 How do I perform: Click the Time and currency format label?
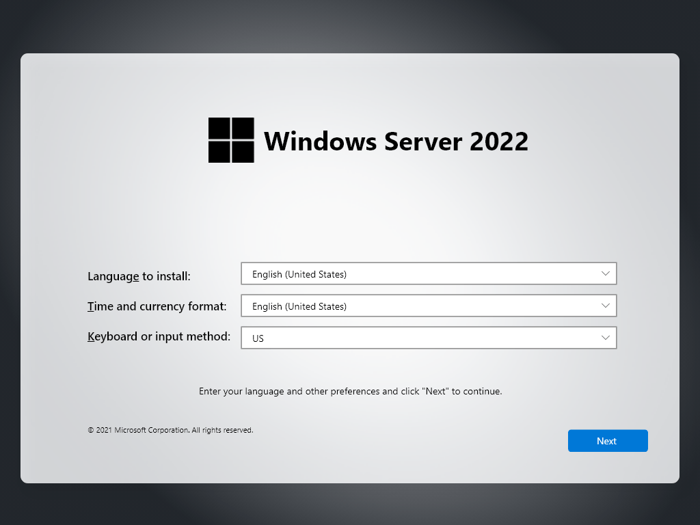(157, 306)
